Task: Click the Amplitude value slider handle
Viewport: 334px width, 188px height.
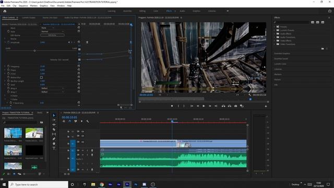Action: [x=34, y=51]
